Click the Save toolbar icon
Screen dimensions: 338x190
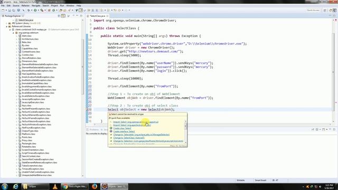coord(10,10)
